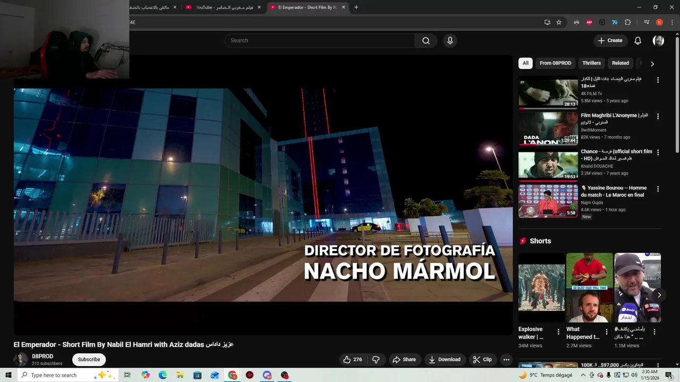Show hidden system tray icons
The width and height of the screenshot is (680, 382).
pyautogui.click(x=583, y=375)
